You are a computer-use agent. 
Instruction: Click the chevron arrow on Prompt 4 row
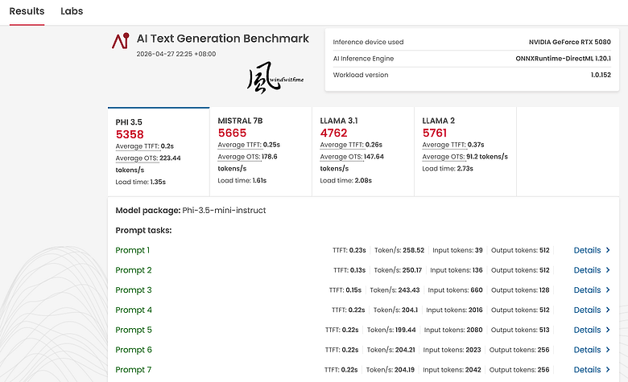pos(608,310)
